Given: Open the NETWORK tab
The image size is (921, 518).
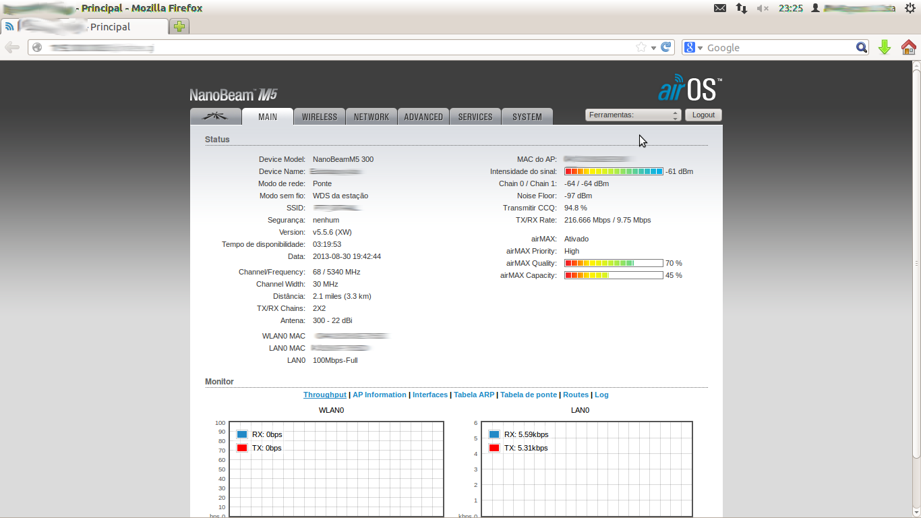Looking at the screenshot, I should (372, 117).
